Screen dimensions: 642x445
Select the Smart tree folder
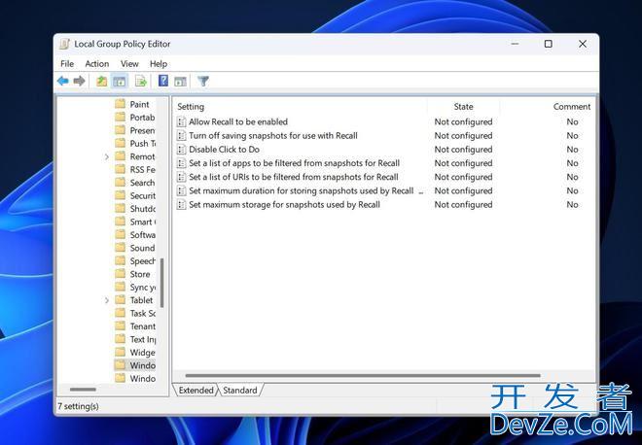click(142, 222)
